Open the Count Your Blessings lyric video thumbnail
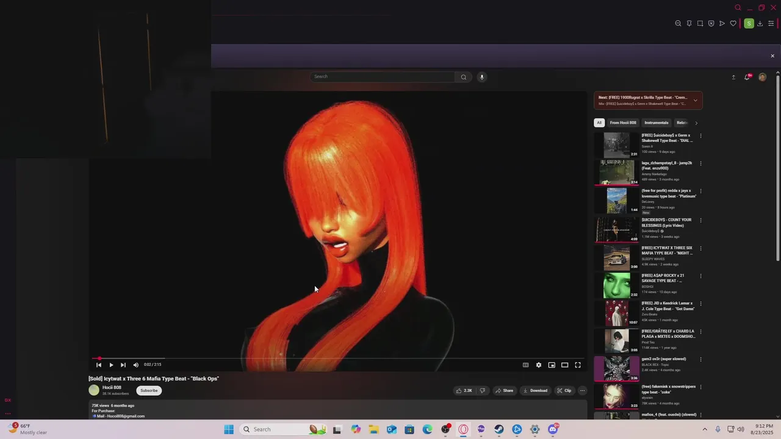The width and height of the screenshot is (781, 439). (x=616, y=229)
